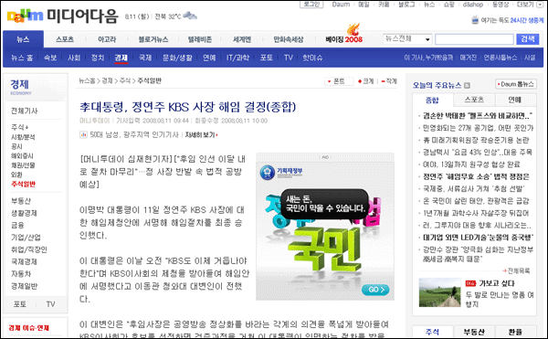Screen dimensions: 548x339
Task: Click 시황/분석 in the sidebar
Action: (23, 137)
